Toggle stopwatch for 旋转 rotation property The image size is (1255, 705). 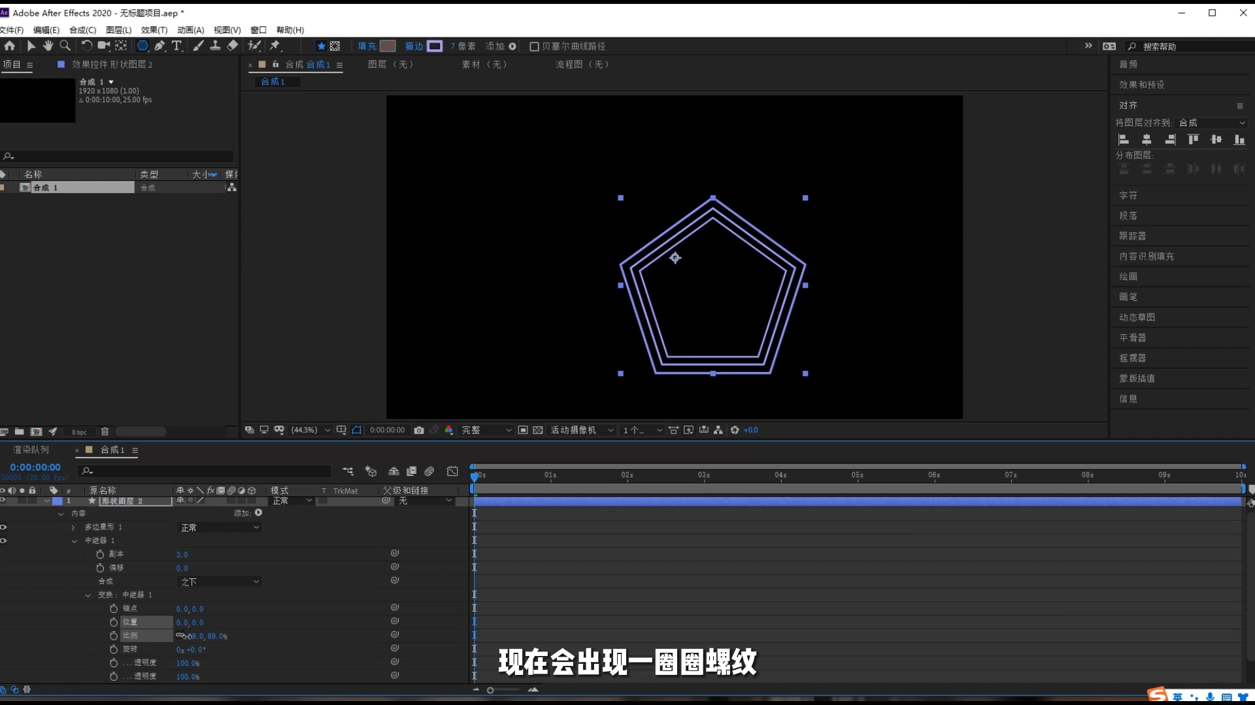[x=114, y=650]
